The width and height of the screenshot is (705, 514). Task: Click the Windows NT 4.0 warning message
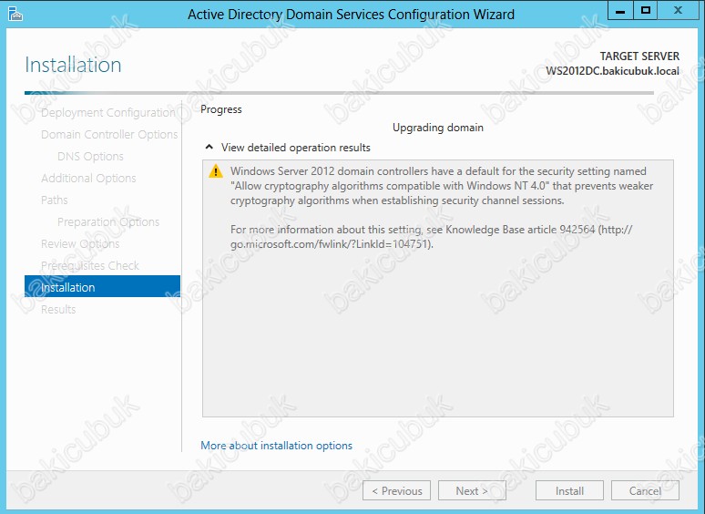(442, 186)
